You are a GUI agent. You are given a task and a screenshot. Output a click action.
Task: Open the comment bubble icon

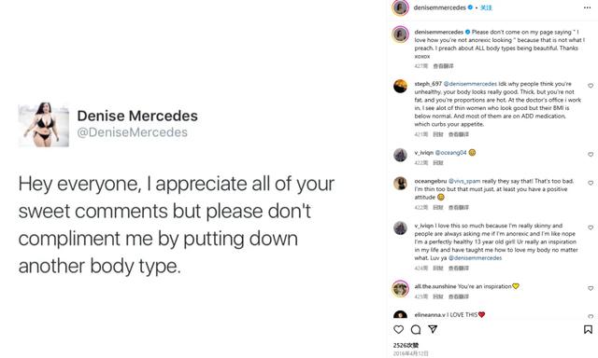point(416,329)
